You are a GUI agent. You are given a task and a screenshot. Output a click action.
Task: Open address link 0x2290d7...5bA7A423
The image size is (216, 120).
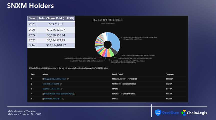51,89
